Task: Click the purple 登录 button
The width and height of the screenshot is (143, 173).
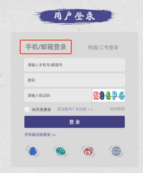Action: 75,122
